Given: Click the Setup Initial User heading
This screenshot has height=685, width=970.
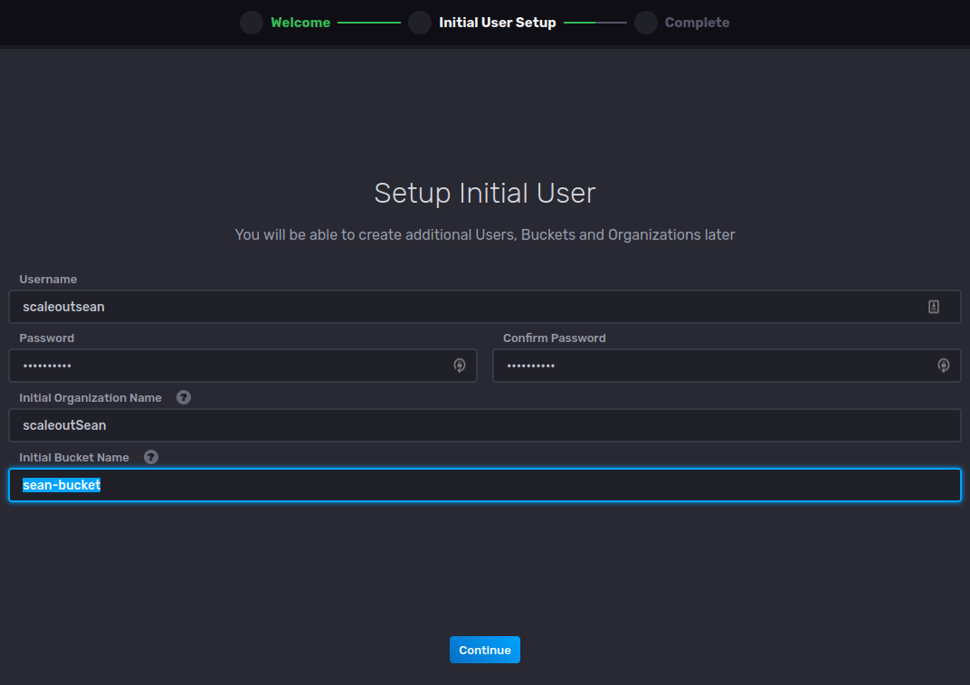Looking at the screenshot, I should pyautogui.click(x=485, y=193).
